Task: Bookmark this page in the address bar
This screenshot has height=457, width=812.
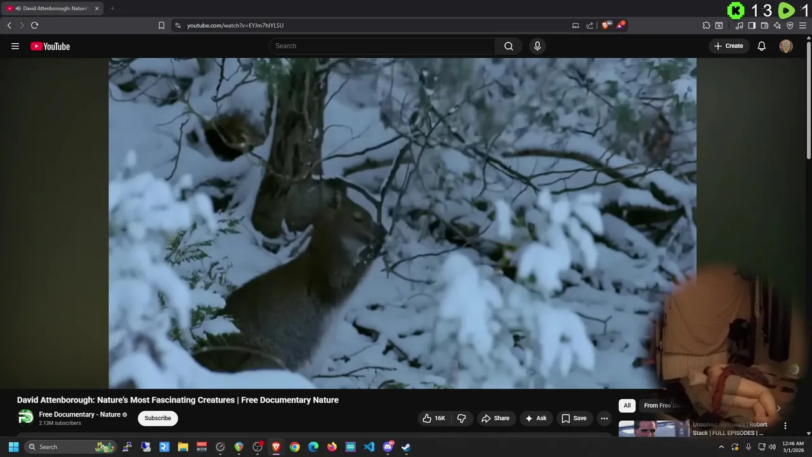Action: pos(161,25)
